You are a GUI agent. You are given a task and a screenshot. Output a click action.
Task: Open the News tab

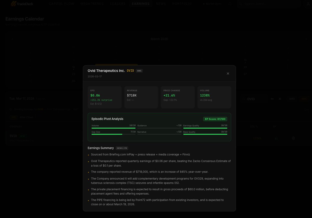161,4
